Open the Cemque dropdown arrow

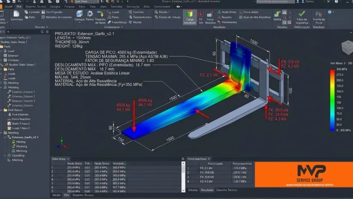(x=79, y=22)
